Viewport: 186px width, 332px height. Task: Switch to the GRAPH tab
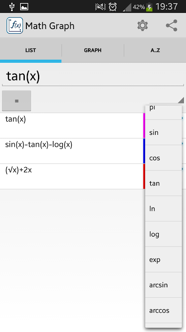(93, 50)
